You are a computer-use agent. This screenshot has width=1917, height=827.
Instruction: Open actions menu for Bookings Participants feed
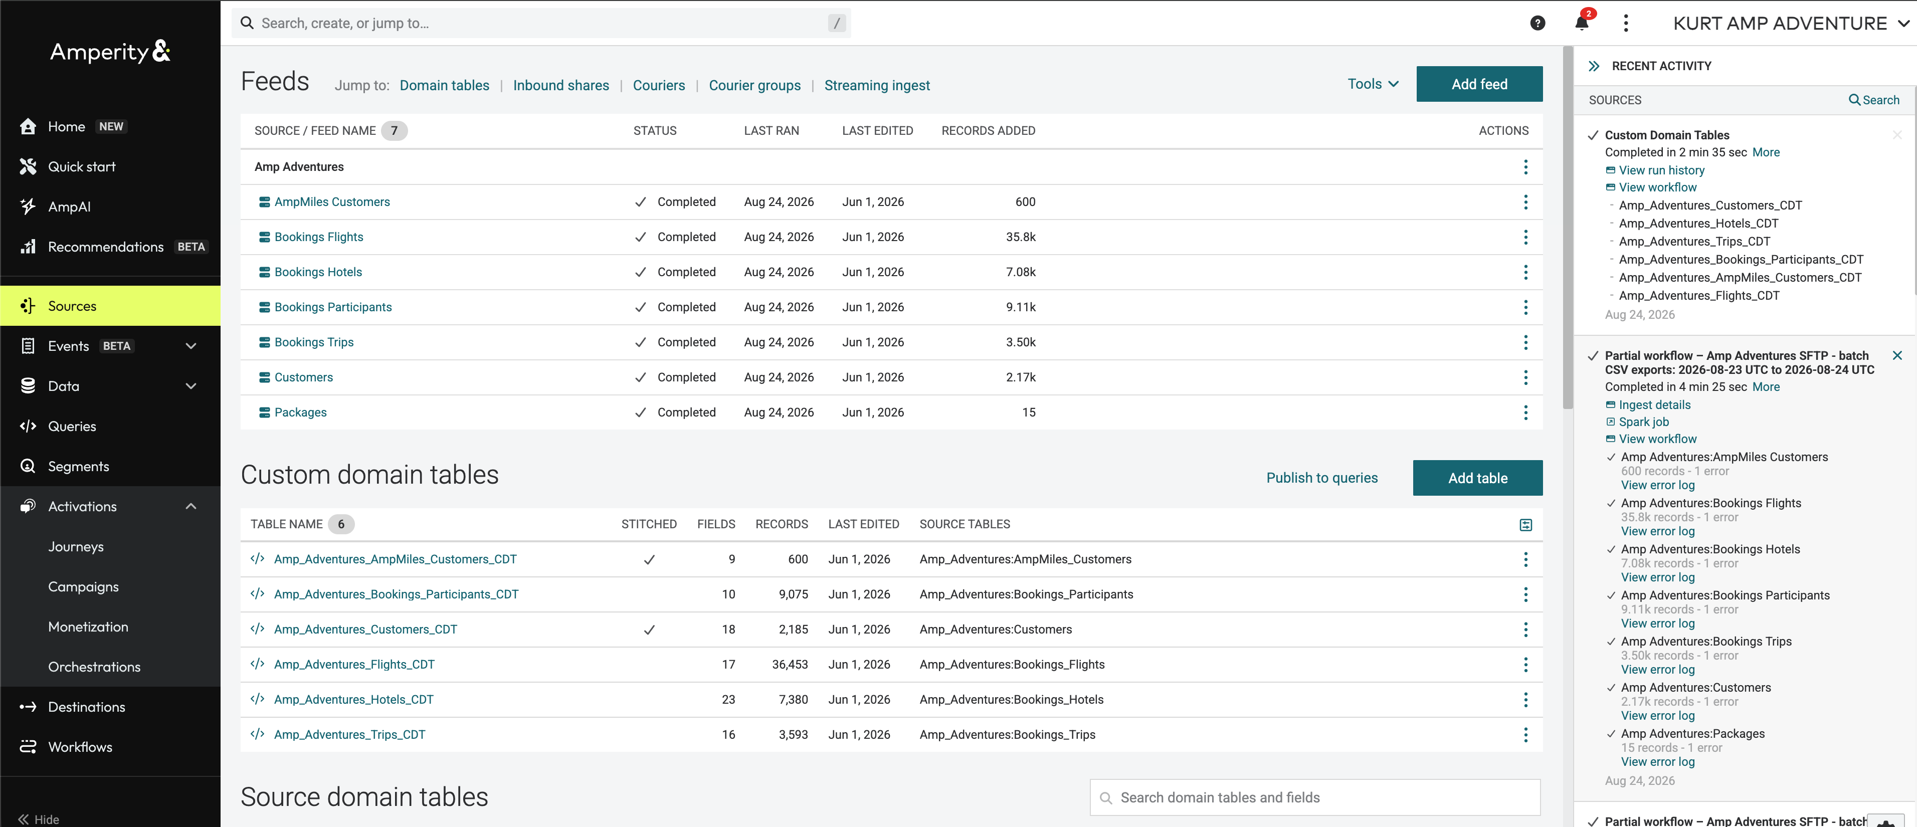coord(1525,307)
